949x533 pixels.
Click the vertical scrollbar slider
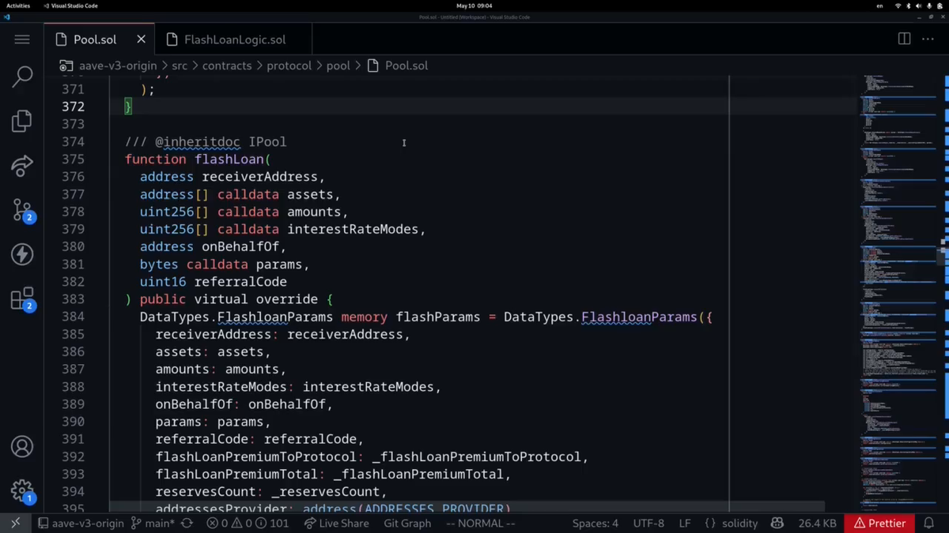click(x=943, y=255)
